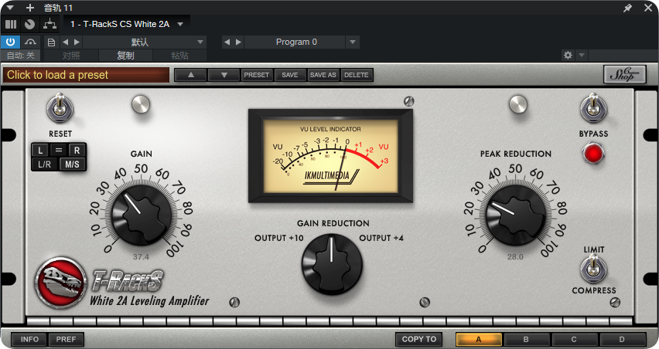Expand the plugin selector dropdown arrow
The width and height of the screenshot is (659, 349).
180,25
